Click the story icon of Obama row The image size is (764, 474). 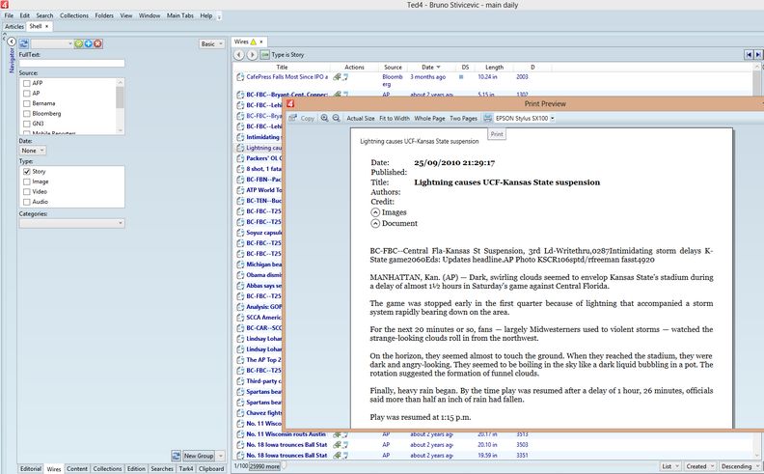point(240,275)
